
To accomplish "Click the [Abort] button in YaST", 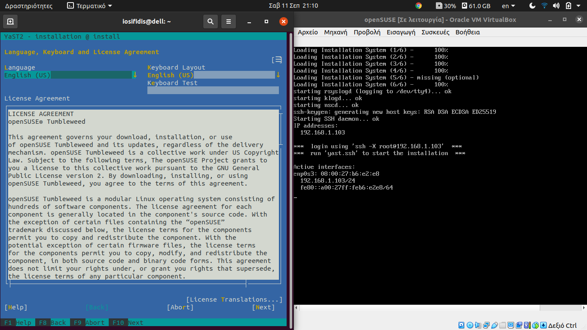I will coord(180,307).
